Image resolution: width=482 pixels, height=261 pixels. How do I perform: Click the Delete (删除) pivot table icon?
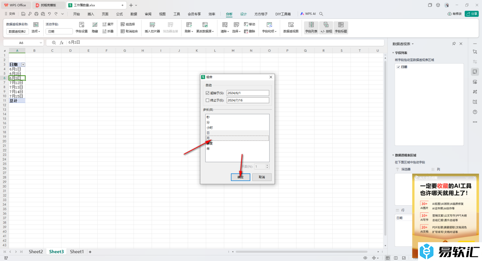click(250, 31)
